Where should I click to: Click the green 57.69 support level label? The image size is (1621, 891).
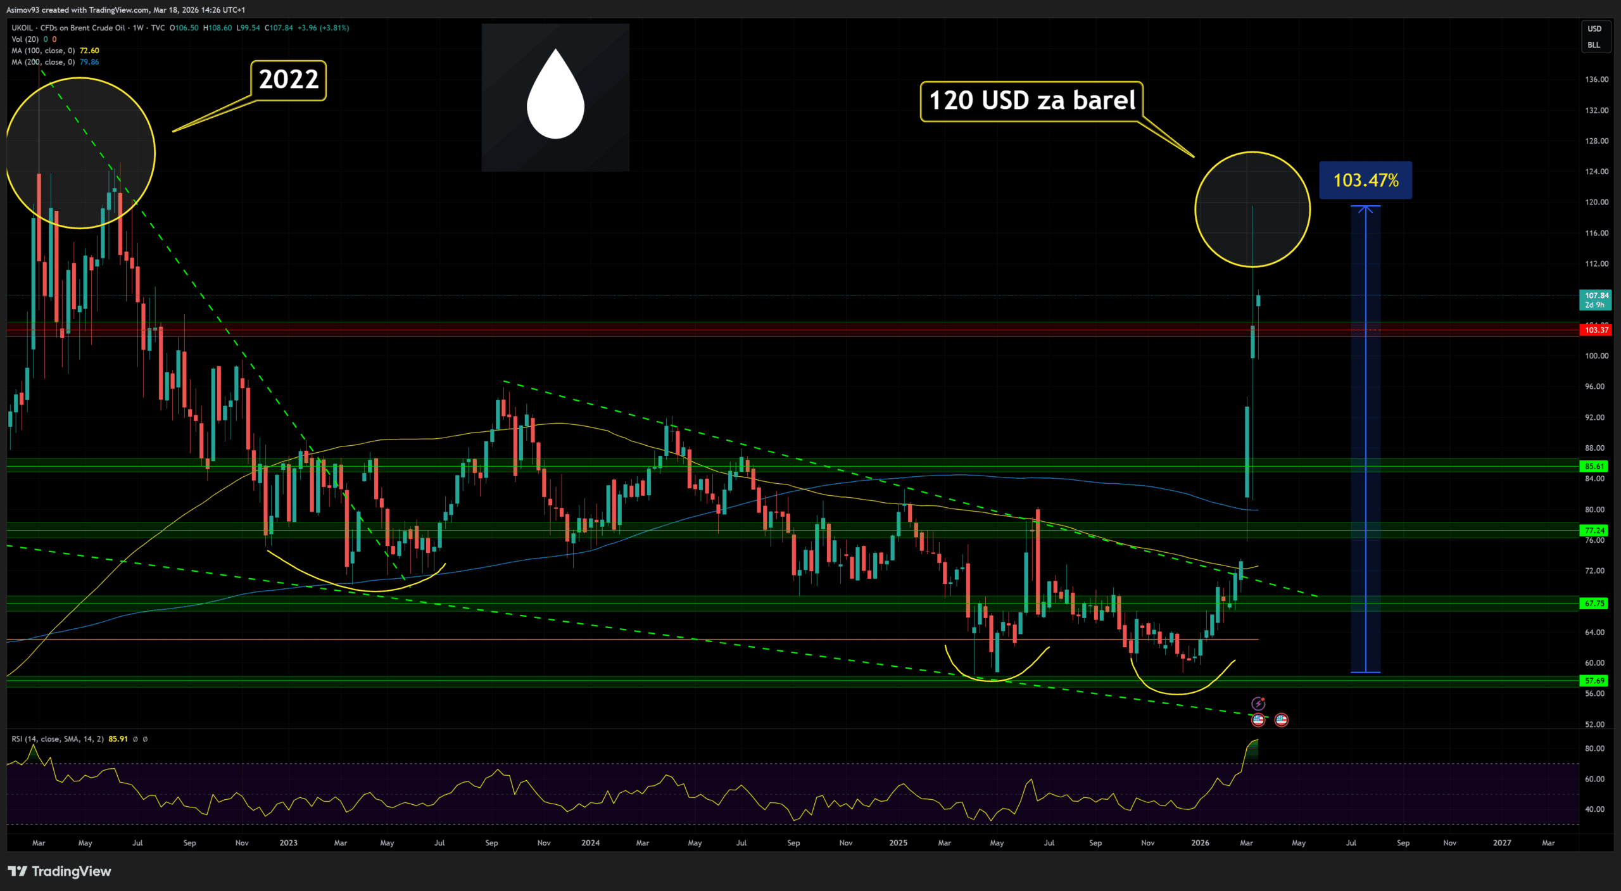pyautogui.click(x=1594, y=681)
